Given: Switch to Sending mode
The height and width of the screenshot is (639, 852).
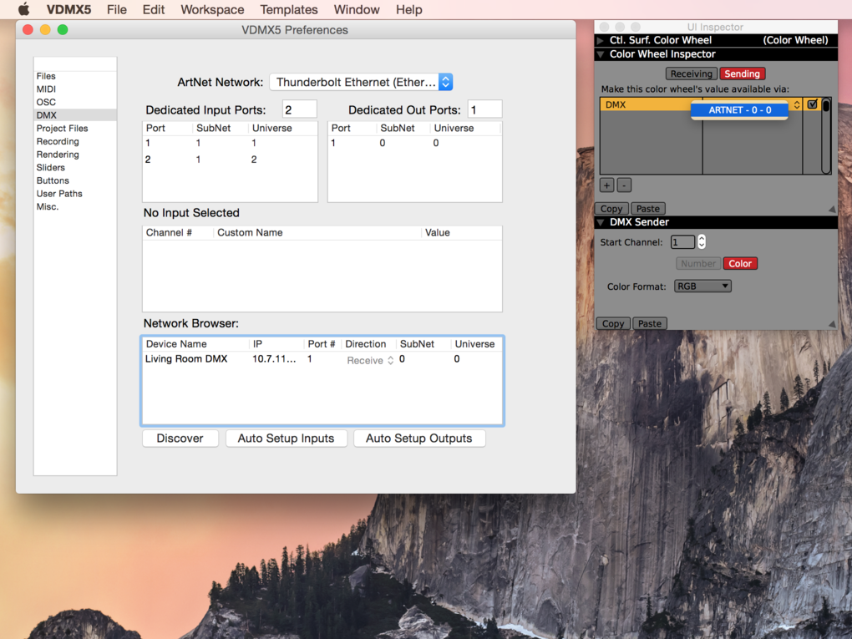Looking at the screenshot, I should click(x=742, y=74).
